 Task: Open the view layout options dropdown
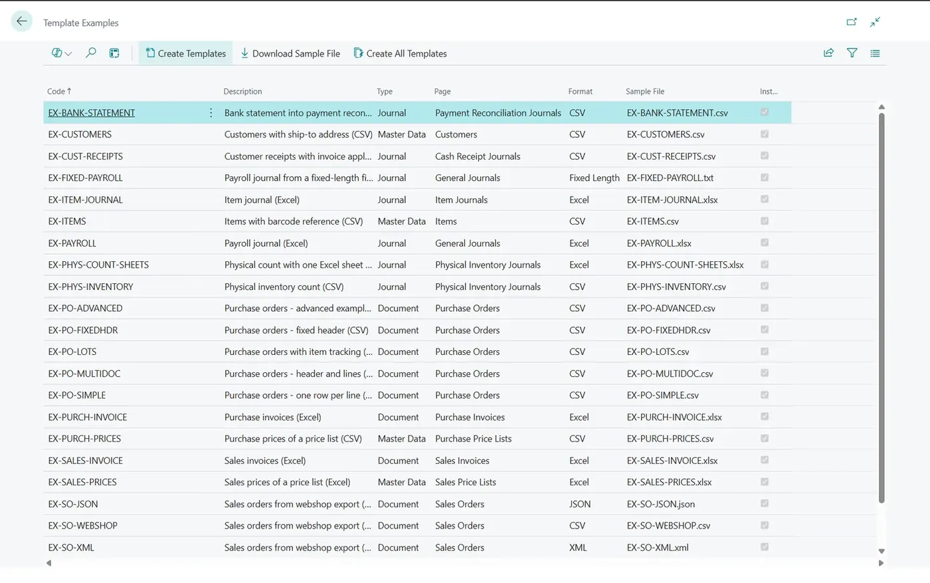click(x=62, y=53)
